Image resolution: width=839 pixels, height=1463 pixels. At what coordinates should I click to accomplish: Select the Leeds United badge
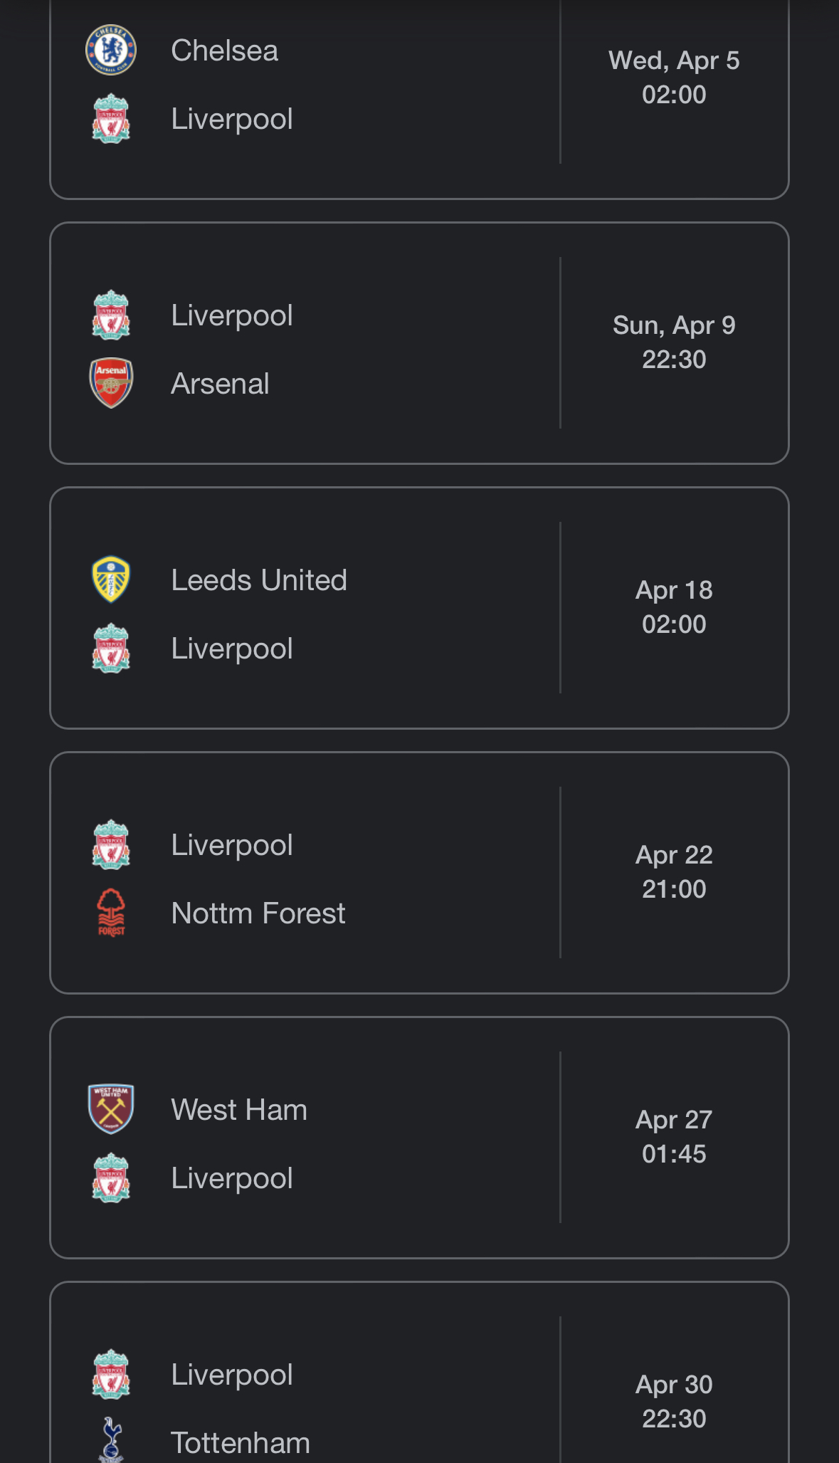tap(111, 580)
